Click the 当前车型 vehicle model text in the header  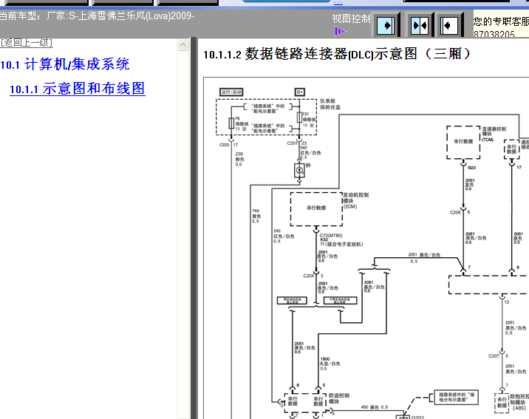[x=98, y=16]
